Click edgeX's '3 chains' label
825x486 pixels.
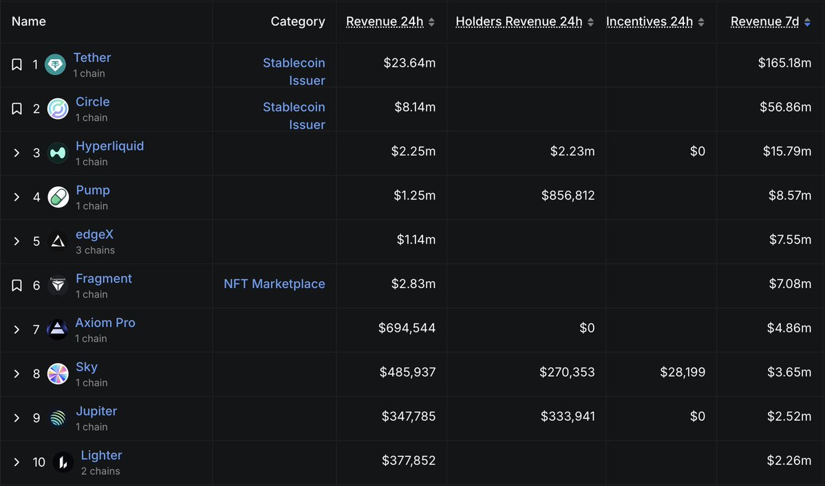click(95, 250)
